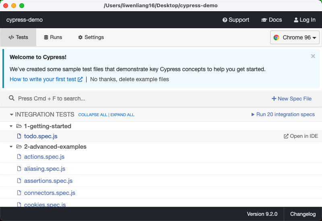Open How to write your first test

(x=46, y=79)
